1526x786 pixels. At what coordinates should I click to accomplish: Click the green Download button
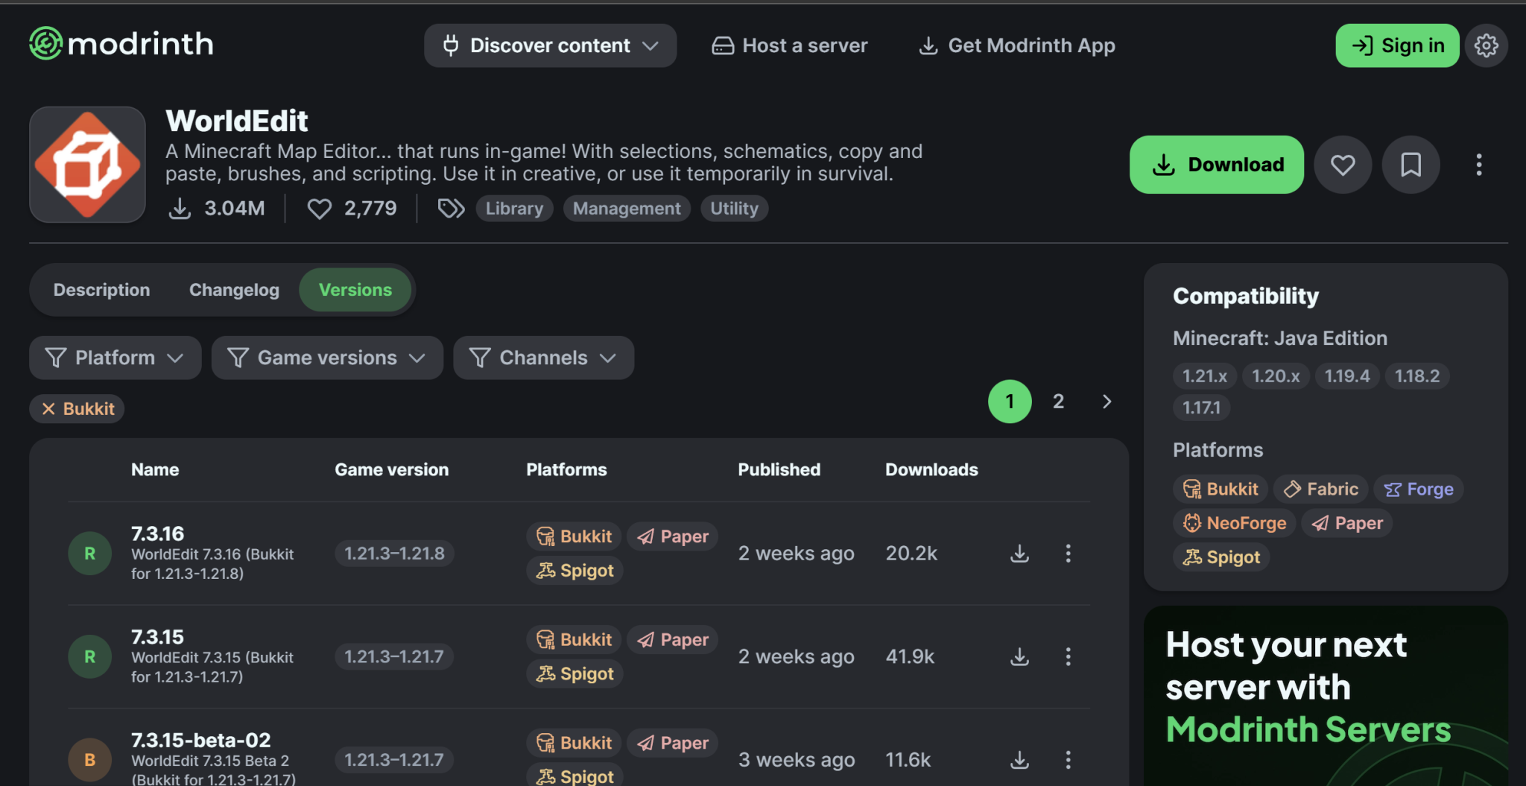click(1216, 165)
